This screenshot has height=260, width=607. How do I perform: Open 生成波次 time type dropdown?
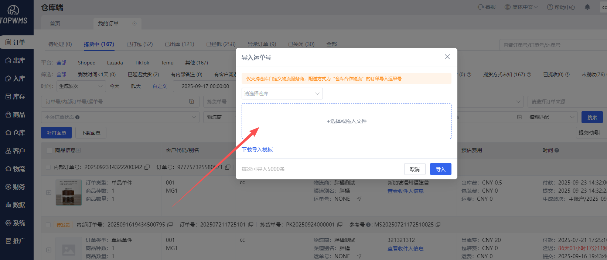coord(81,86)
